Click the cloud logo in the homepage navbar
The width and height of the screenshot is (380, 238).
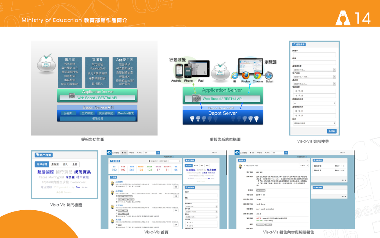(109, 152)
